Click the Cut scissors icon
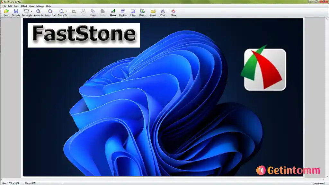This screenshot has height=185, width=329. click(x=83, y=11)
